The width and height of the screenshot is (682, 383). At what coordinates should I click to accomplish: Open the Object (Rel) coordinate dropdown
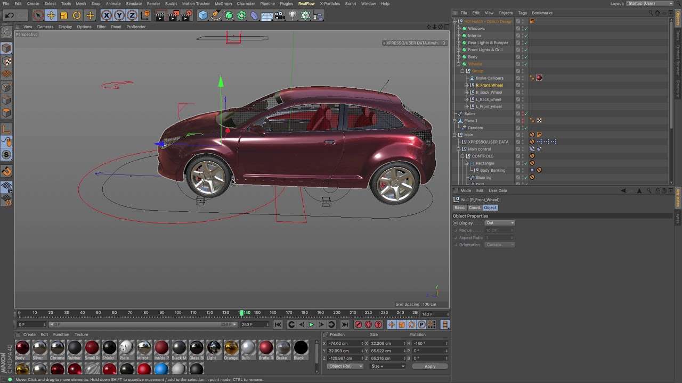point(345,366)
